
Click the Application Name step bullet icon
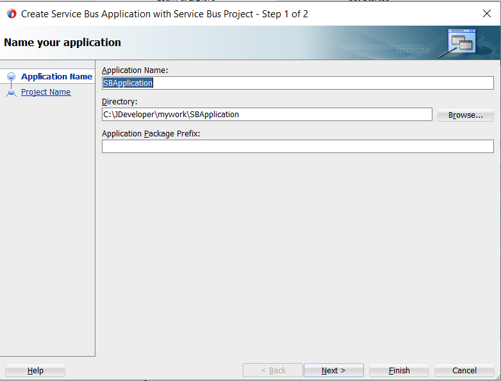click(10, 77)
